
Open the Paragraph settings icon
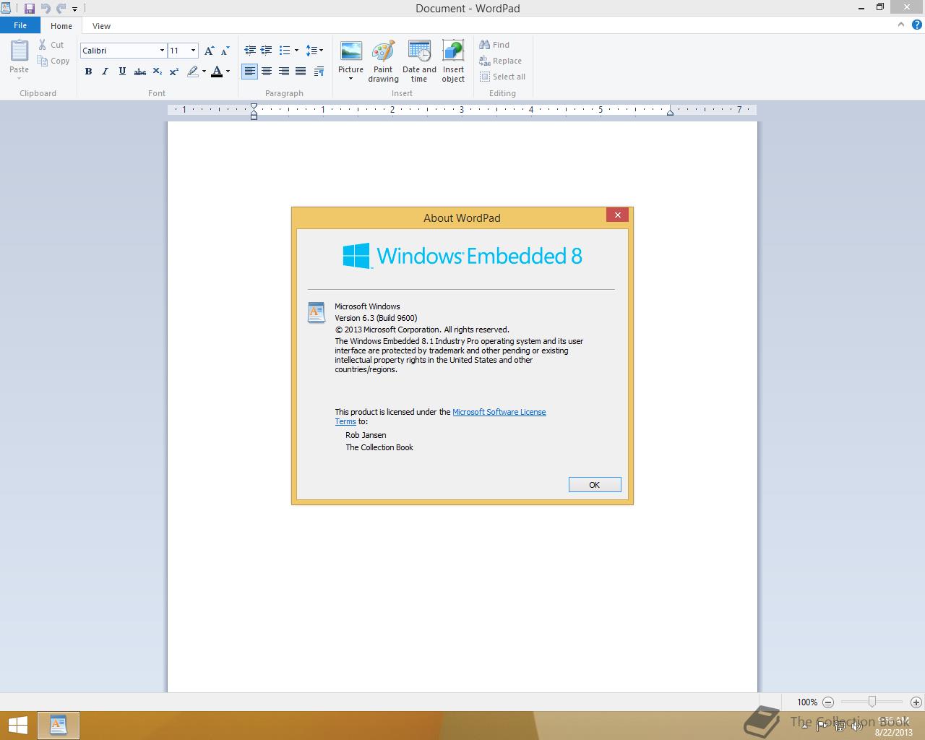pos(319,72)
